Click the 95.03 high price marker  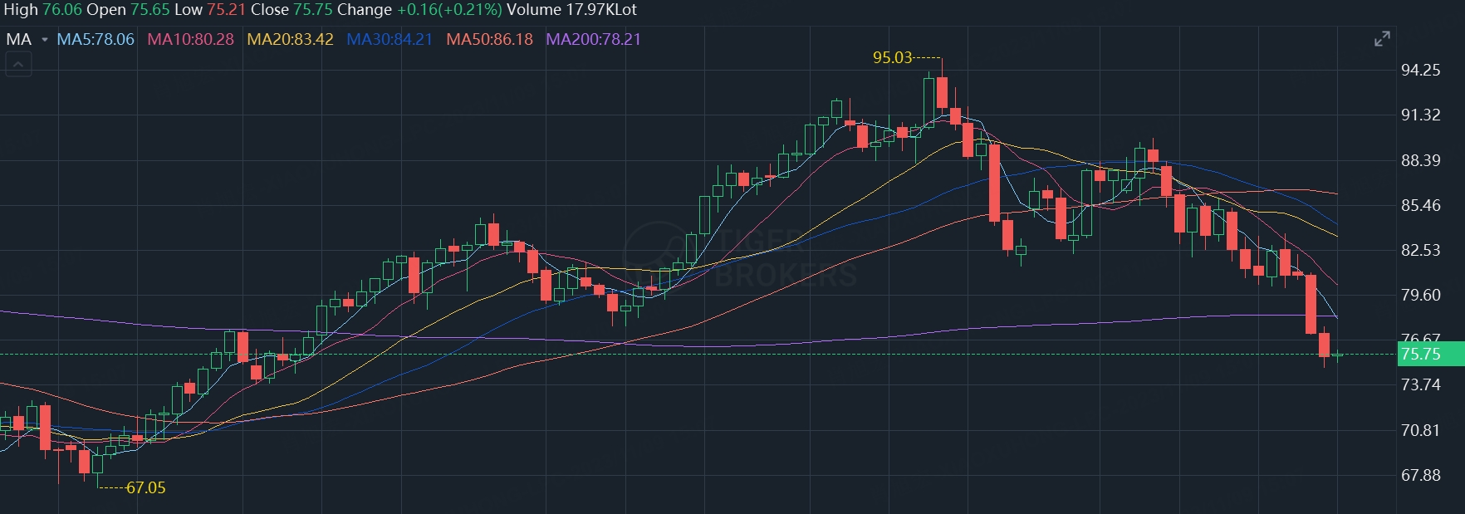coord(892,57)
